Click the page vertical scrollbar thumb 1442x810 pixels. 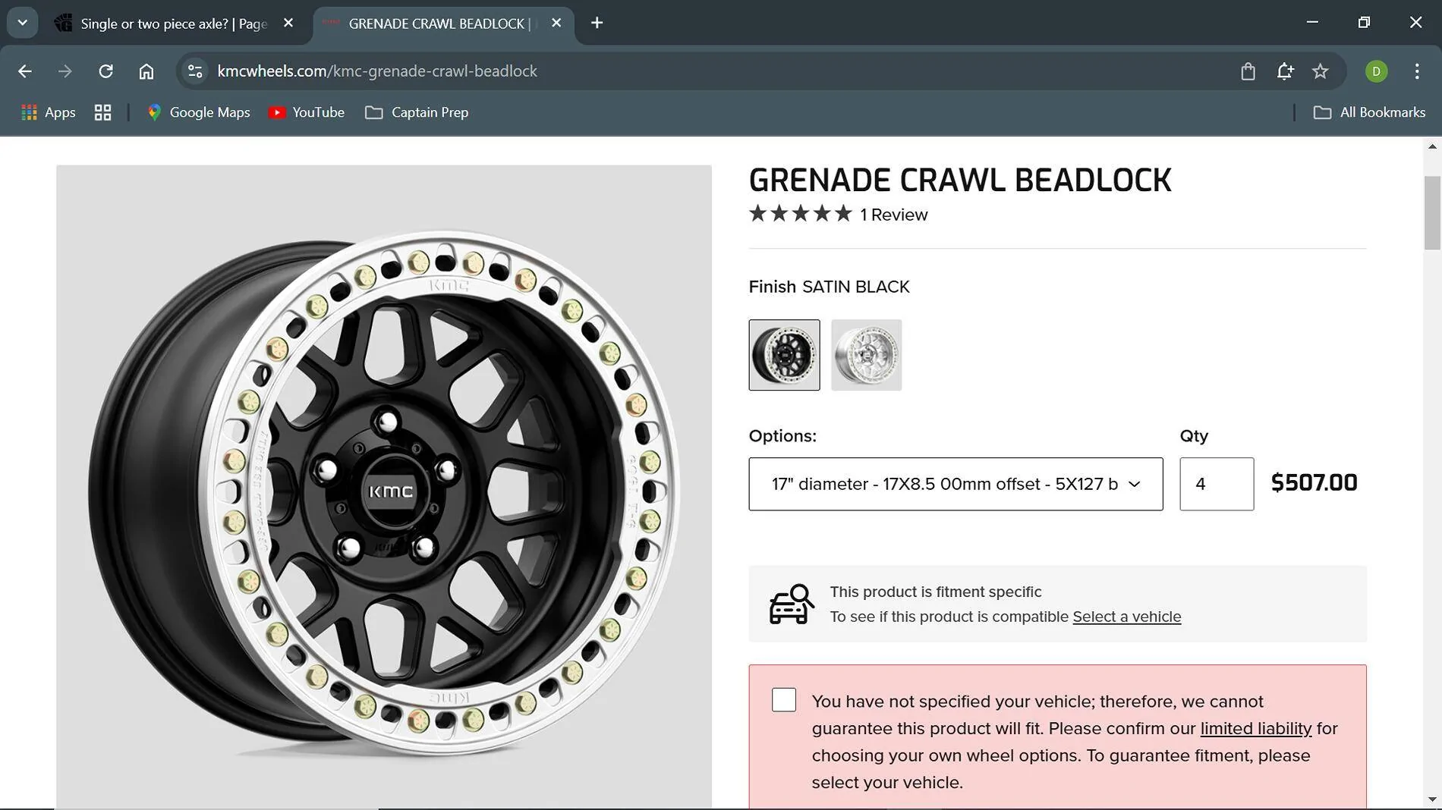coord(1432,212)
